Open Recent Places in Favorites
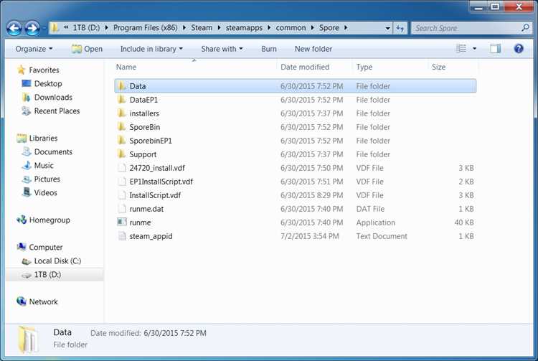Viewport: 538px width, 361px height. (57, 111)
